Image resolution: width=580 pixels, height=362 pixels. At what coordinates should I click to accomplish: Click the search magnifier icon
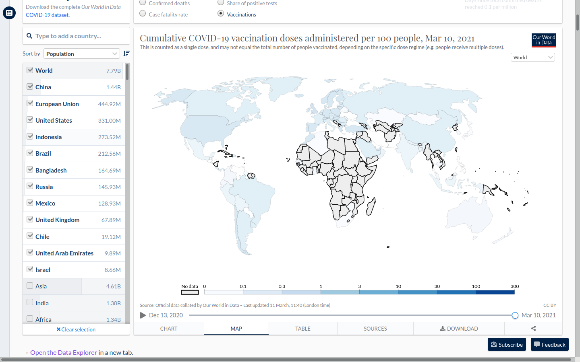coord(29,36)
